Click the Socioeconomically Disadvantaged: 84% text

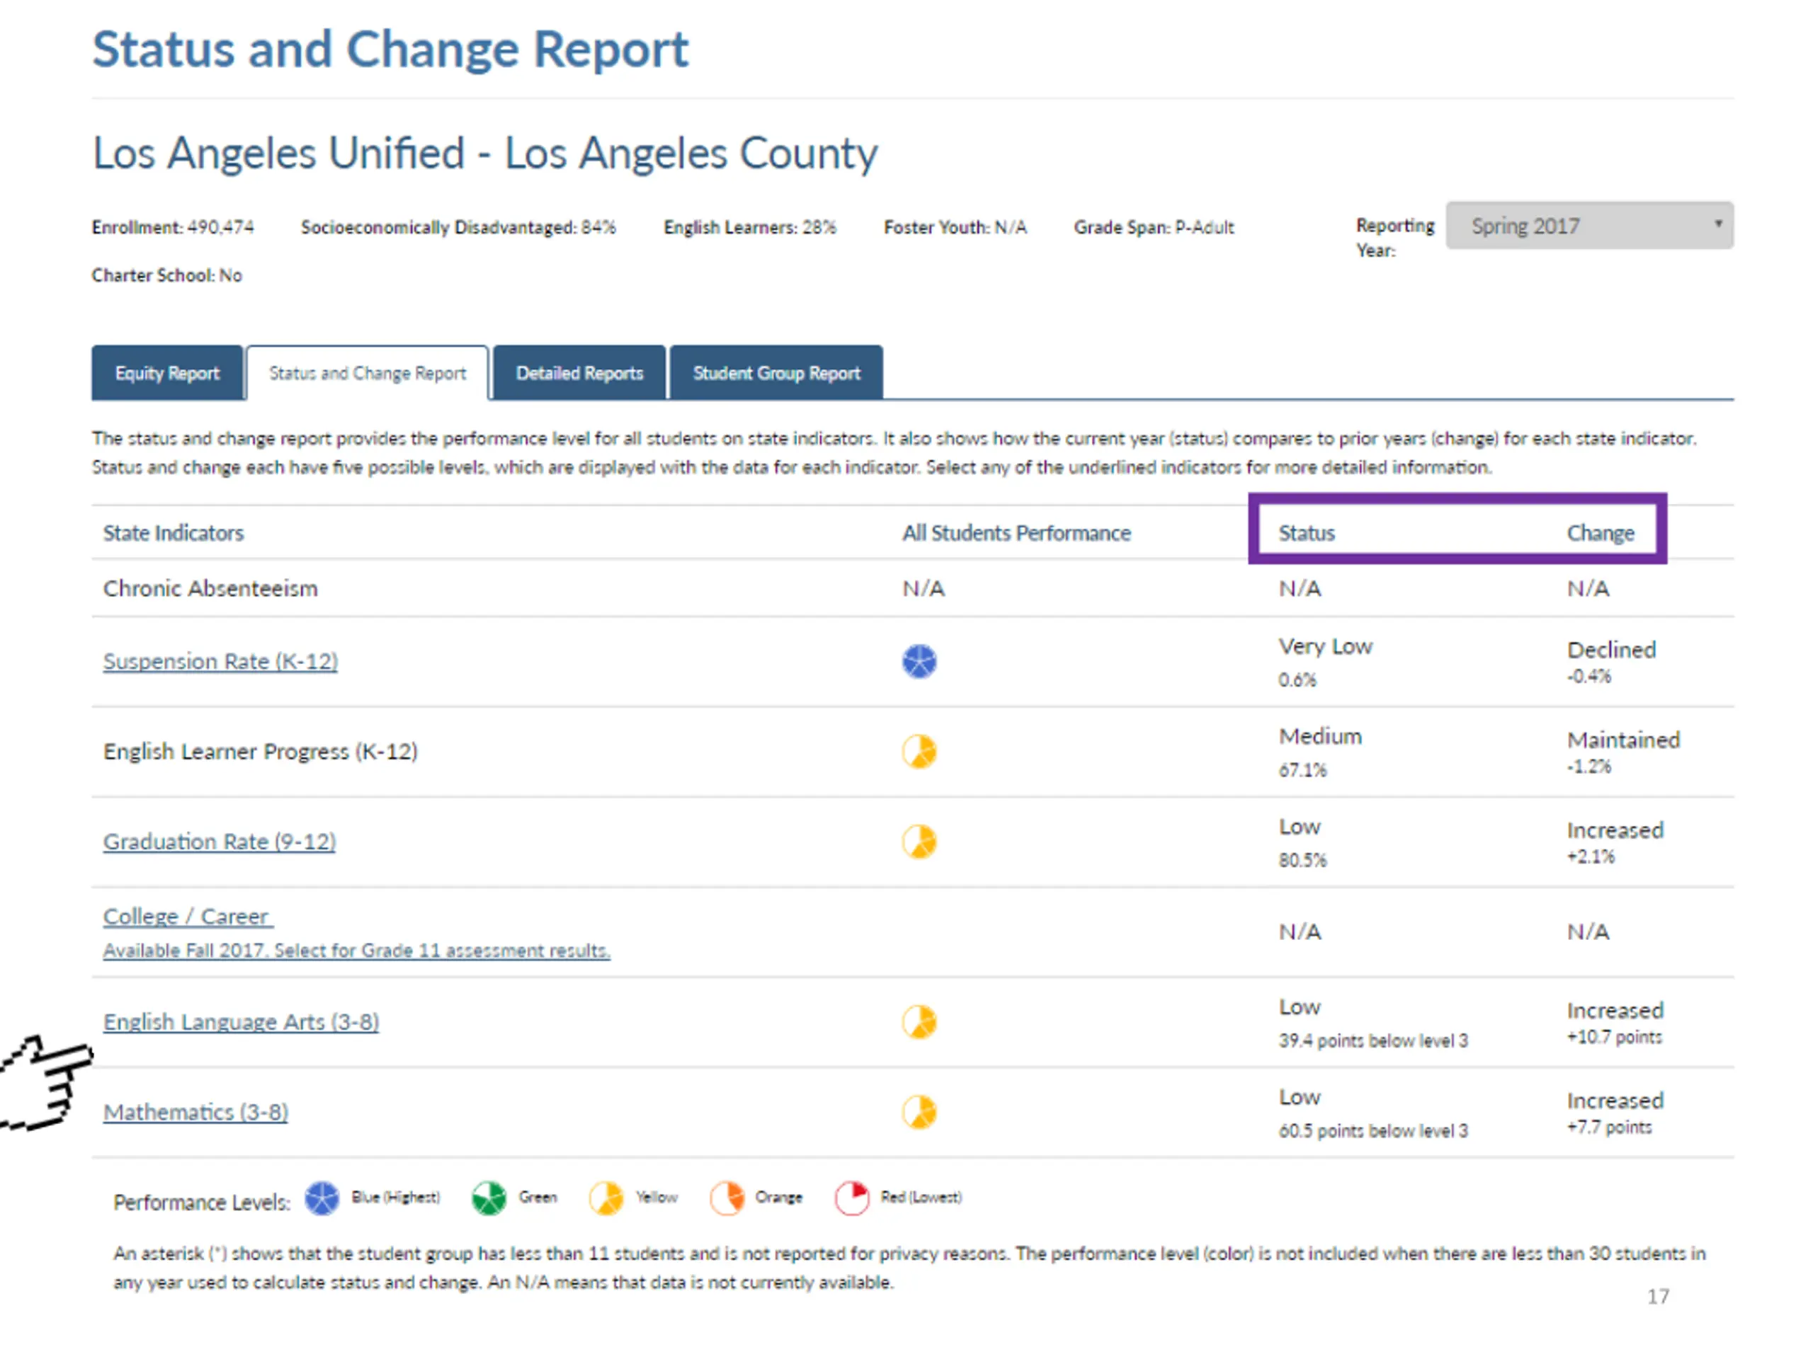[x=458, y=227]
